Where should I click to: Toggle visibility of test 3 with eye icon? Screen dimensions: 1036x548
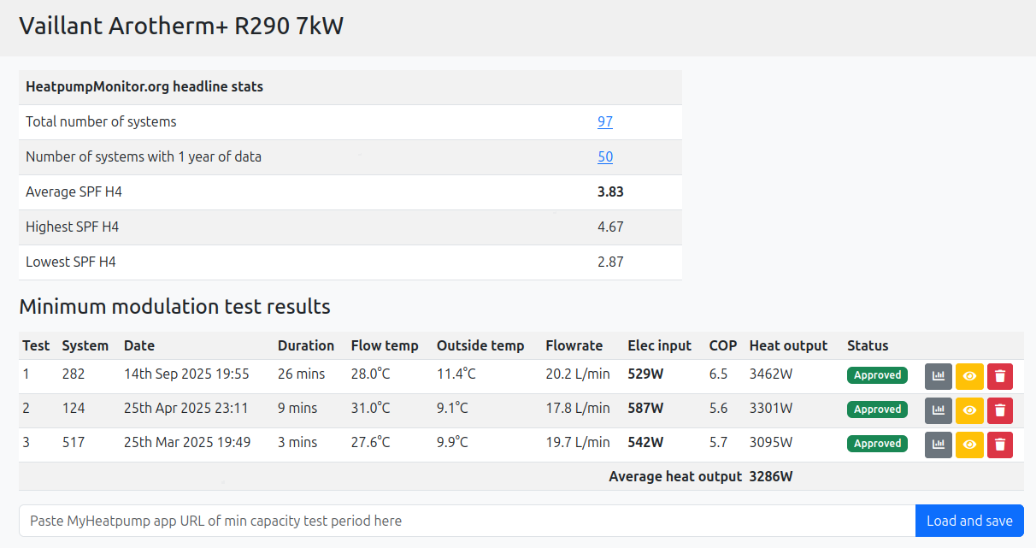point(968,445)
